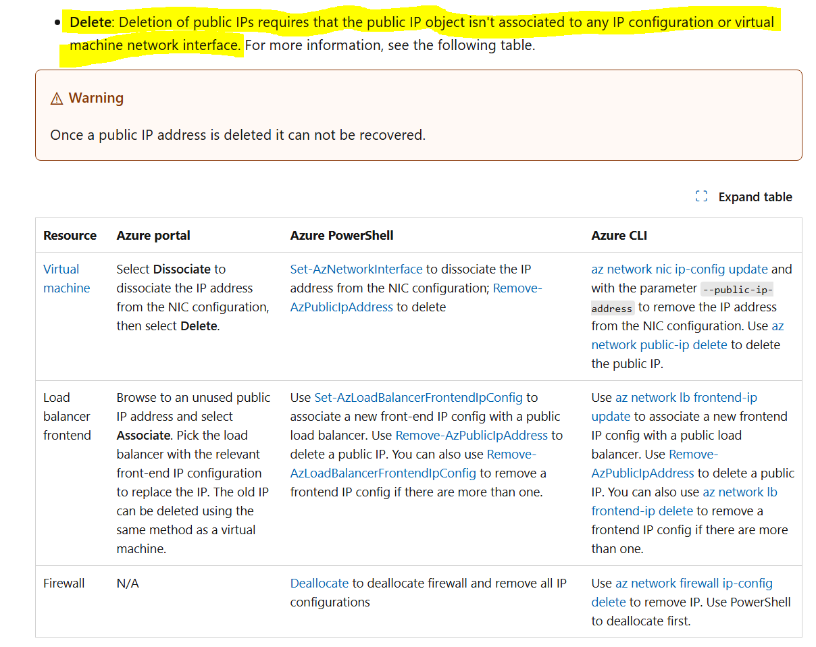Open az network public-ip delete link
This screenshot has width=816, height=647.
pos(688,335)
